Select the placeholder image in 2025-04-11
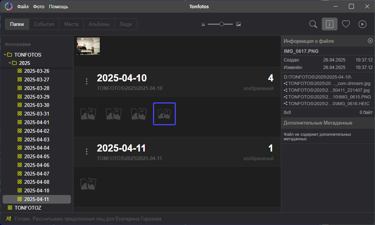The width and height of the screenshot is (375, 225). point(88,184)
